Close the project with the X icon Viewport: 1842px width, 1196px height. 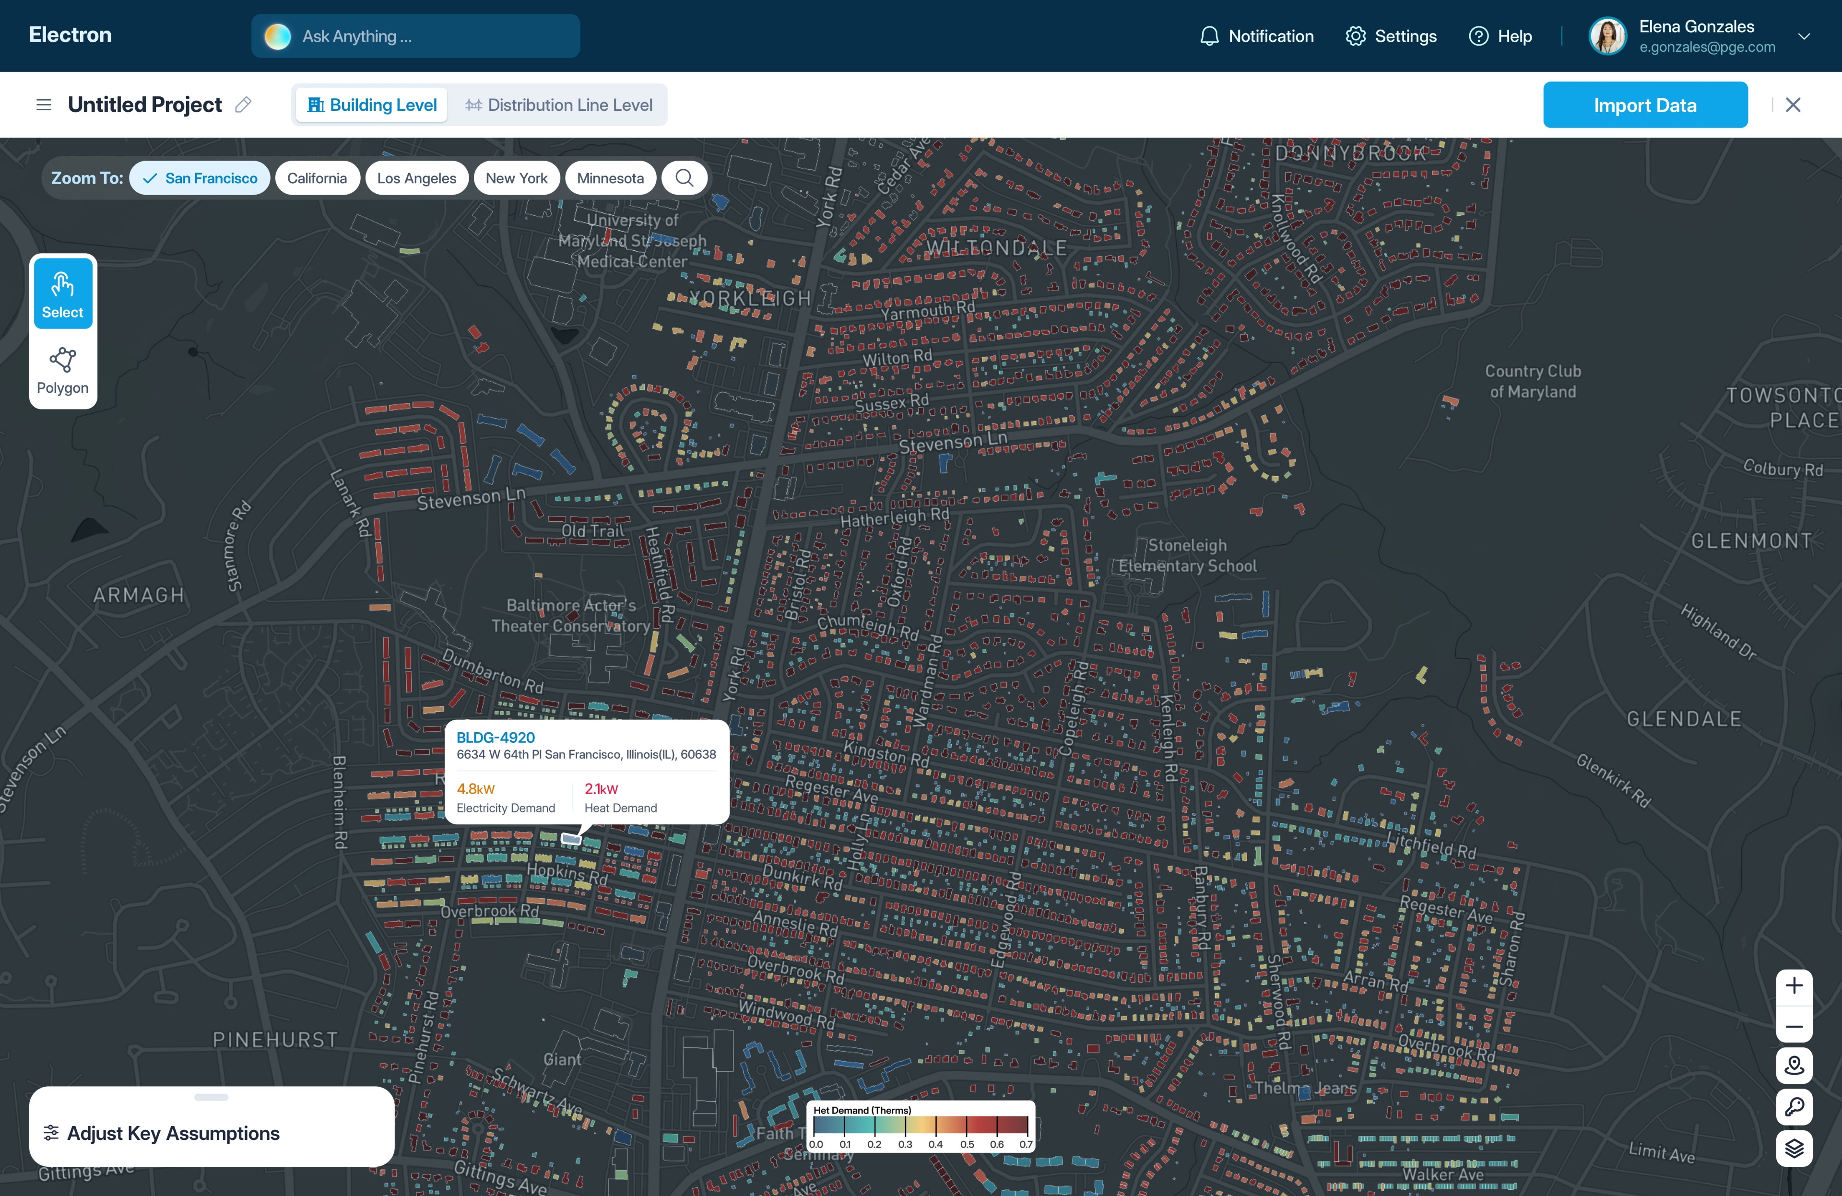click(x=1793, y=105)
